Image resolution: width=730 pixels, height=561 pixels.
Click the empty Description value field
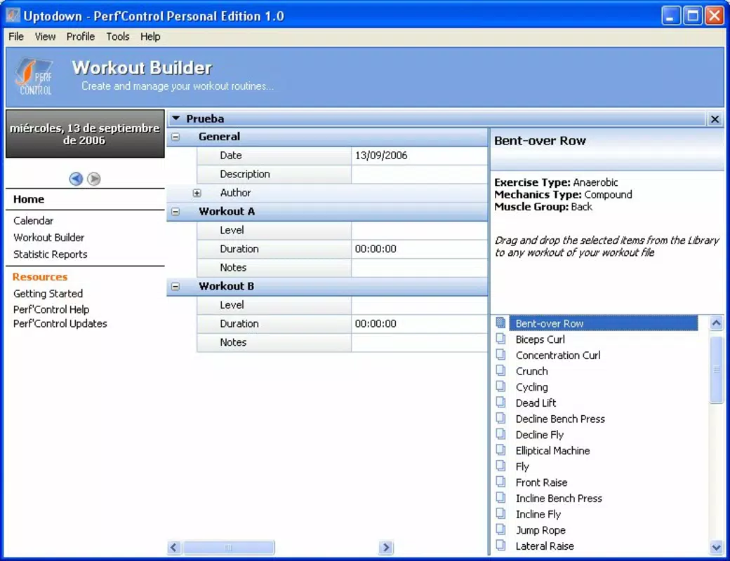pos(420,174)
